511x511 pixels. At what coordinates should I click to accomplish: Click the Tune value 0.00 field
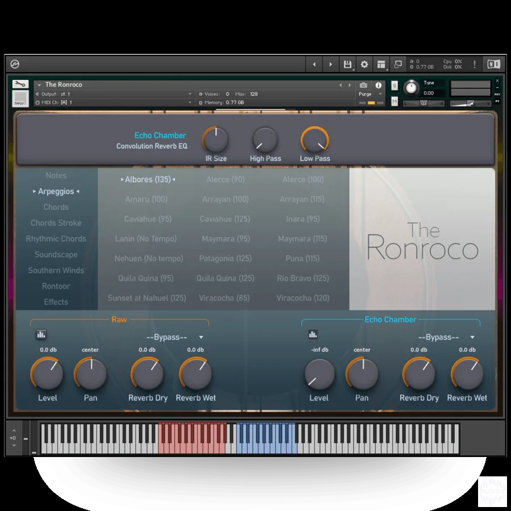coord(429,93)
